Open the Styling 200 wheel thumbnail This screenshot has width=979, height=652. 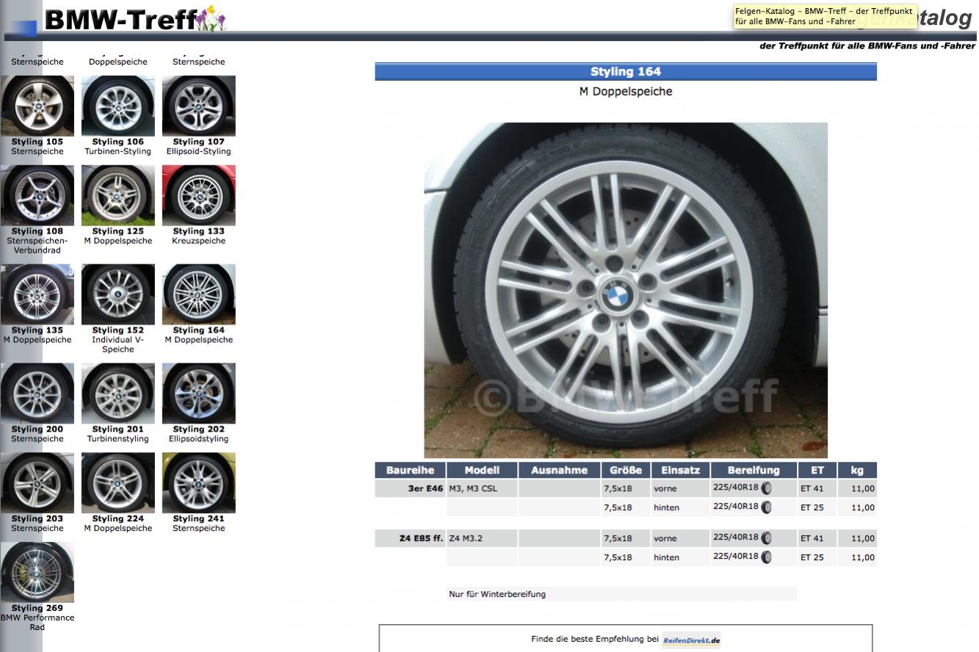tap(37, 394)
